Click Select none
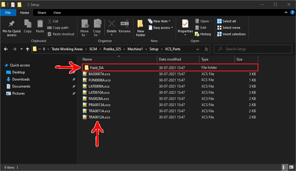The height and width of the screenshot is (171, 296). pos(229,28)
